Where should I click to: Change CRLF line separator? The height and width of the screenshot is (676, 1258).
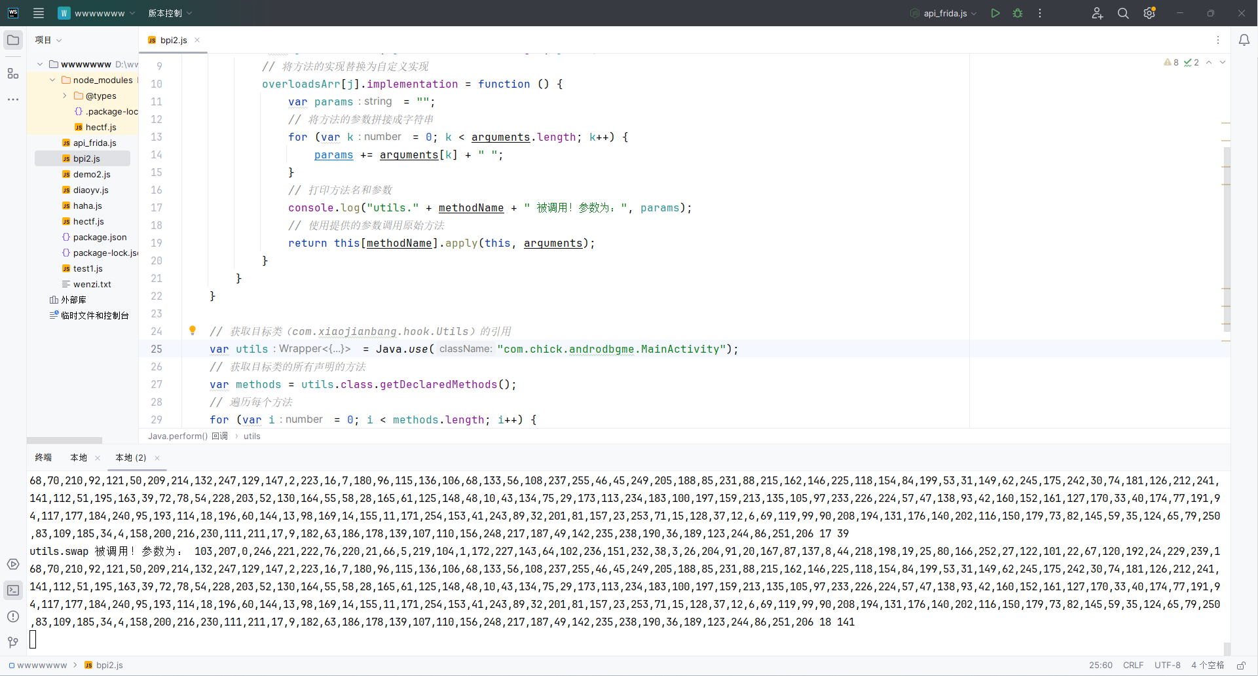pos(1133,665)
